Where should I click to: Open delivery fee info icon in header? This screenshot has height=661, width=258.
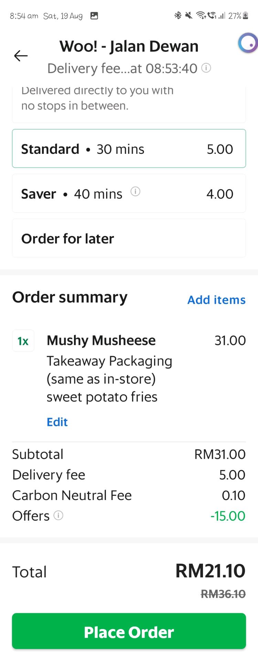click(x=206, y=68)
